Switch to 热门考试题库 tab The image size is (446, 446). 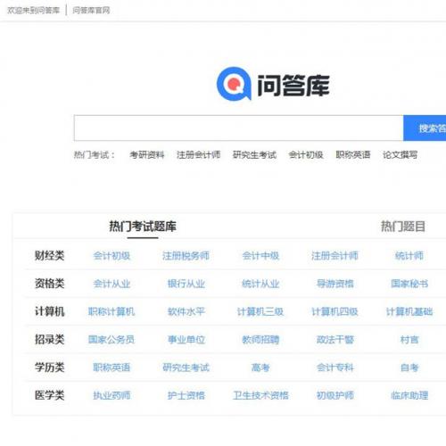click(x=143, y=227)
